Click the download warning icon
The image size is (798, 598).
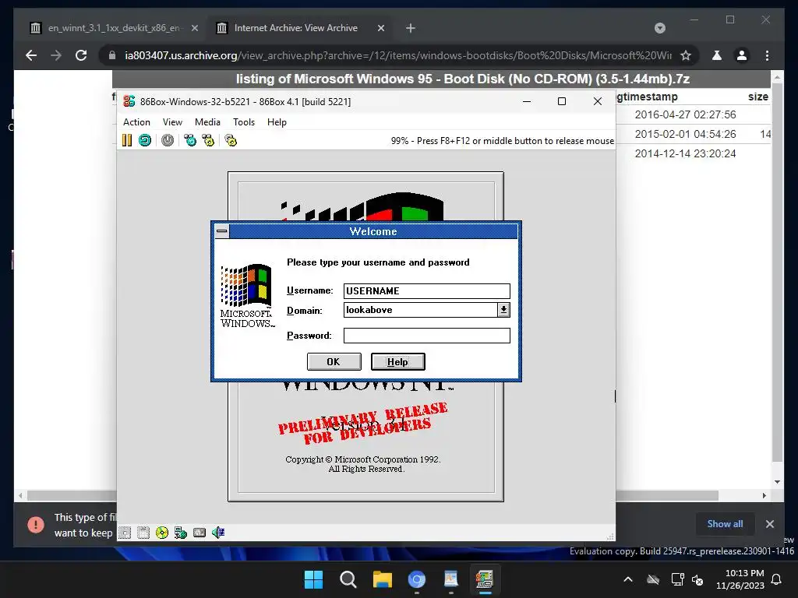pyautogui.click(x=36, y=524)
